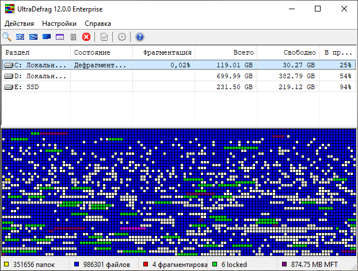The height and width of the screenshot is (271, 358).
Task: Open the Действия menu
Action: point(20,24)
